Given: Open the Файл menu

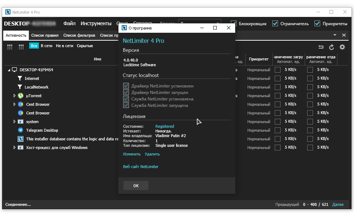Looking at the screenshot, I should (69, 23).
